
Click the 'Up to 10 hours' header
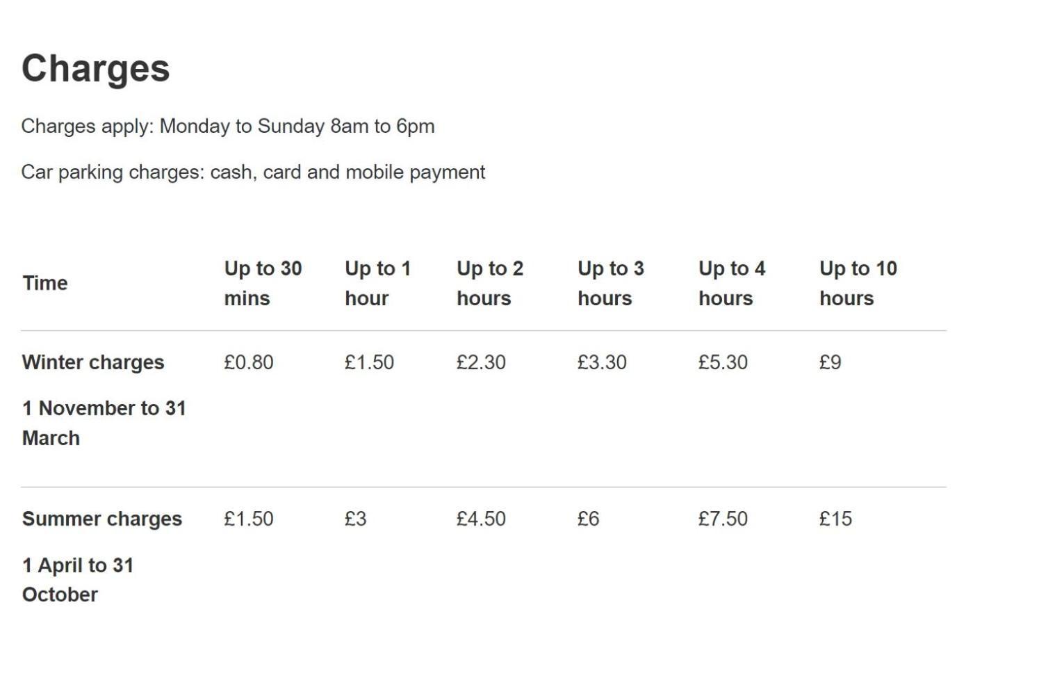point(858,283)
